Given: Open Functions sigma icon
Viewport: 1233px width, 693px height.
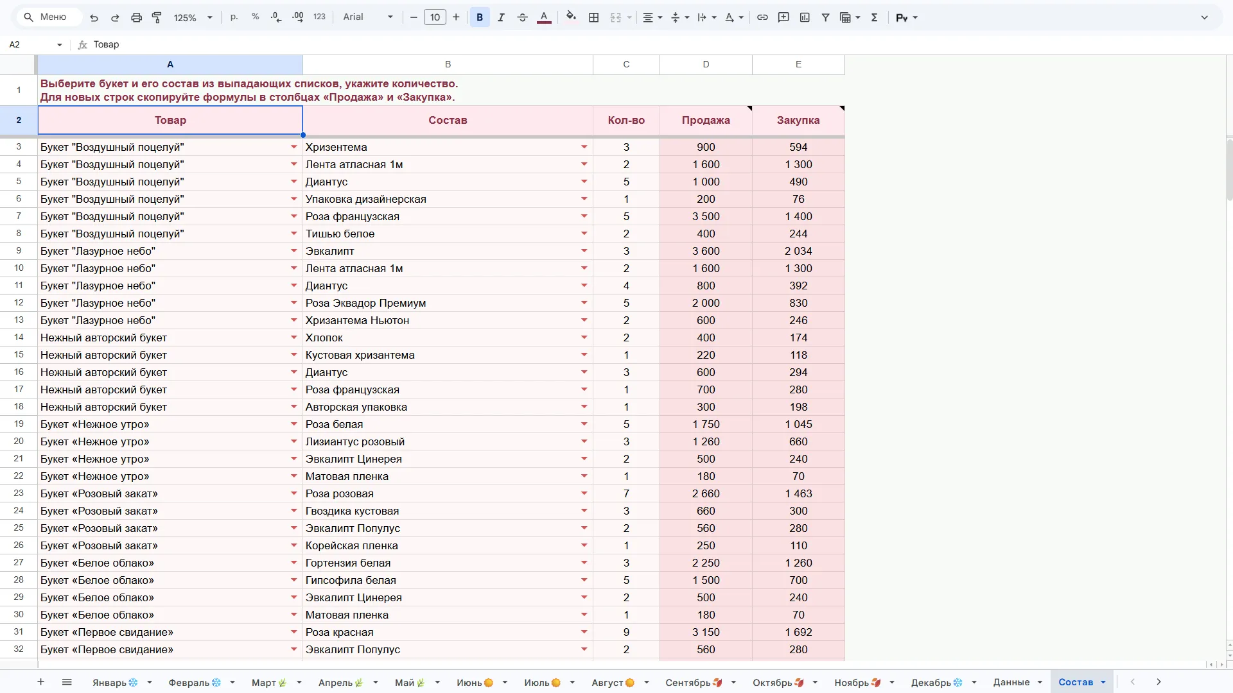Looking at the screenshot, I should (x=874, y=17).
